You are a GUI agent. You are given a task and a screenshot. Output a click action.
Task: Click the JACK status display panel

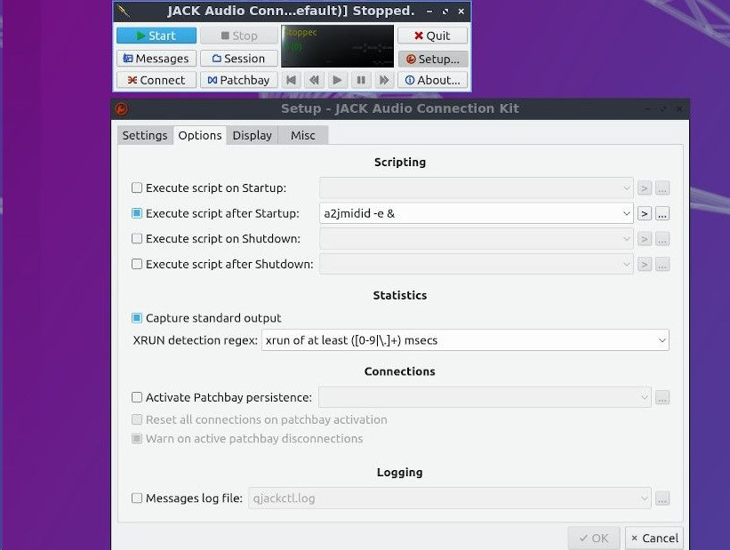[338, 46]
